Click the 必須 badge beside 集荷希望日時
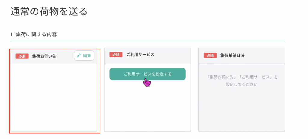Image resolution: width=308 pixels, height=139 pixels. click(210, 55)
